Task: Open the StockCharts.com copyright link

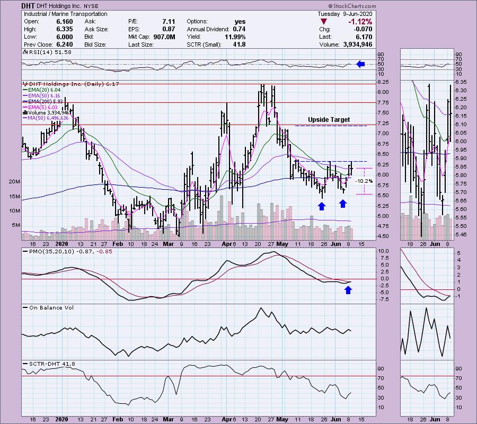Action: 352,6
